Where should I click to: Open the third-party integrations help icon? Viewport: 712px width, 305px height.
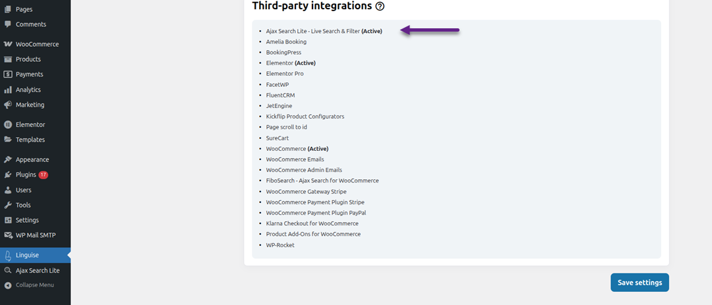point(380,7)
